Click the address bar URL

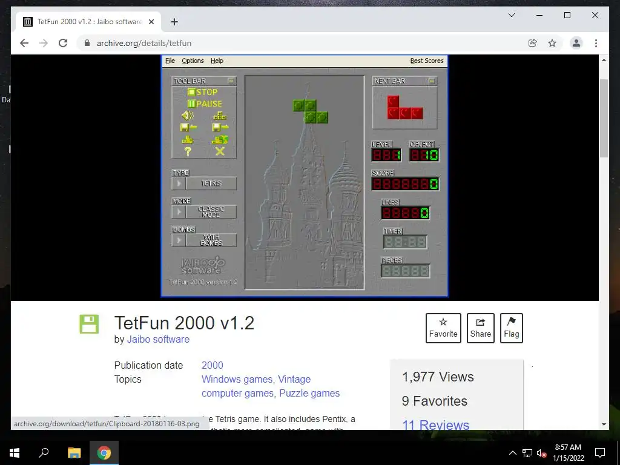pos(144,43)
